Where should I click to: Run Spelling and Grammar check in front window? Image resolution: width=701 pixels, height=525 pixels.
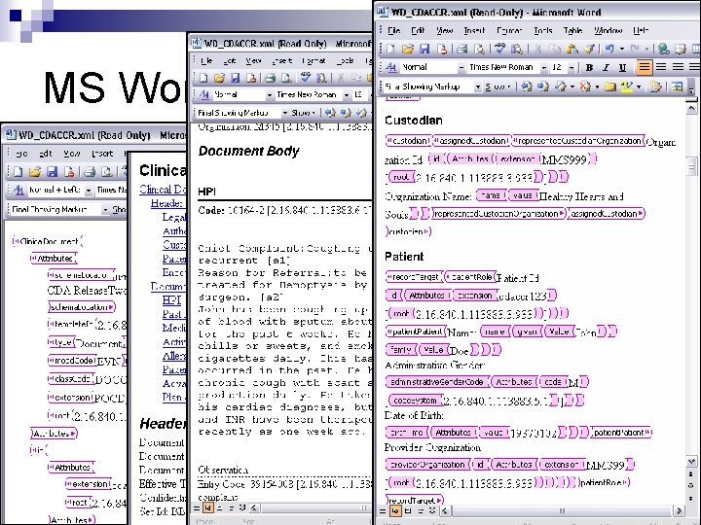499,49
